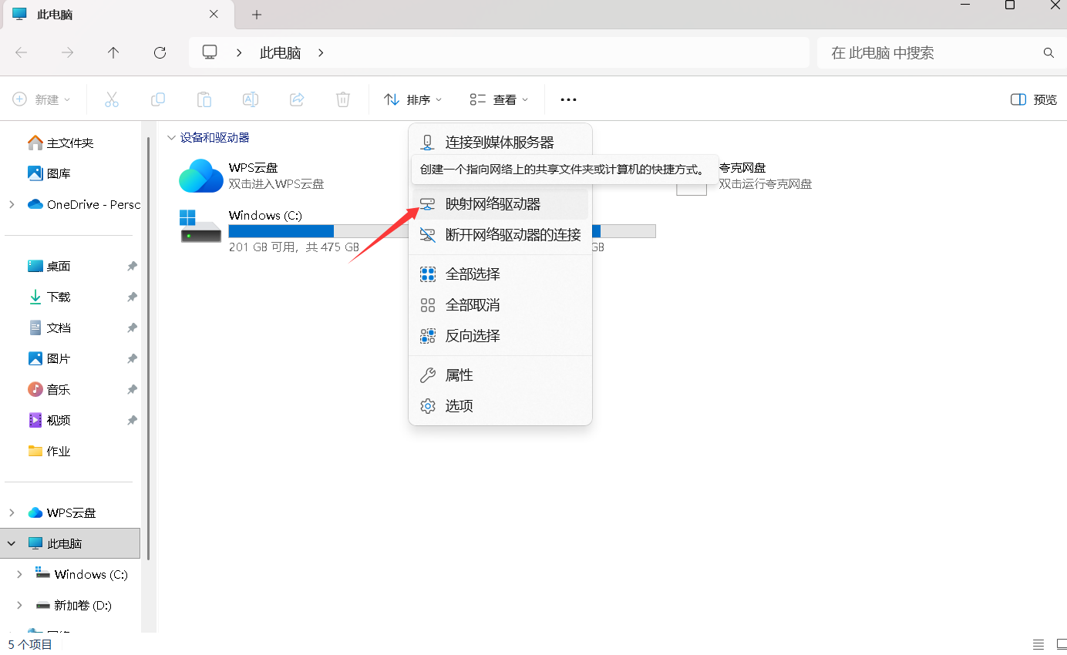The image size is (1067, 655).
Task: Click the navigation pane vertical scrollbar
Action: pos(148,348)
